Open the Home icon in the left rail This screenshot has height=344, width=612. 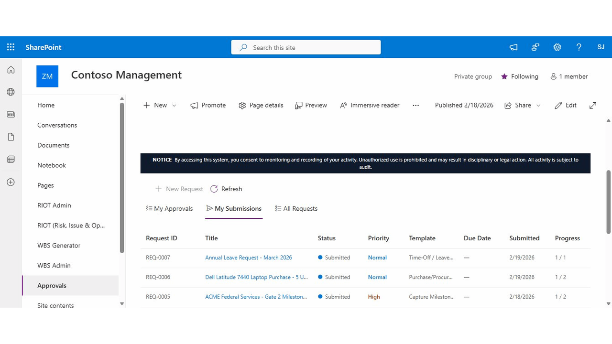[x=11, y=69]
